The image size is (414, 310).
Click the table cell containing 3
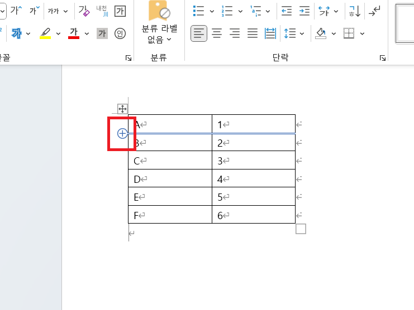tap(254, 160)
